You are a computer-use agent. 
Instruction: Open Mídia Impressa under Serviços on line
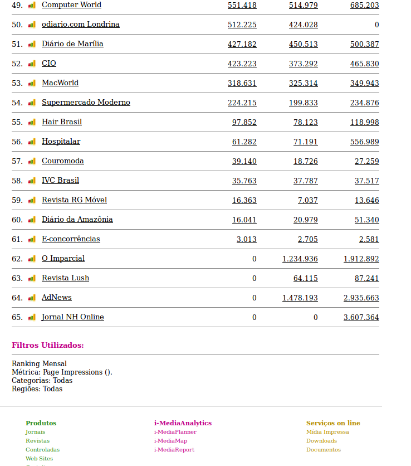(x=327, y=432)
